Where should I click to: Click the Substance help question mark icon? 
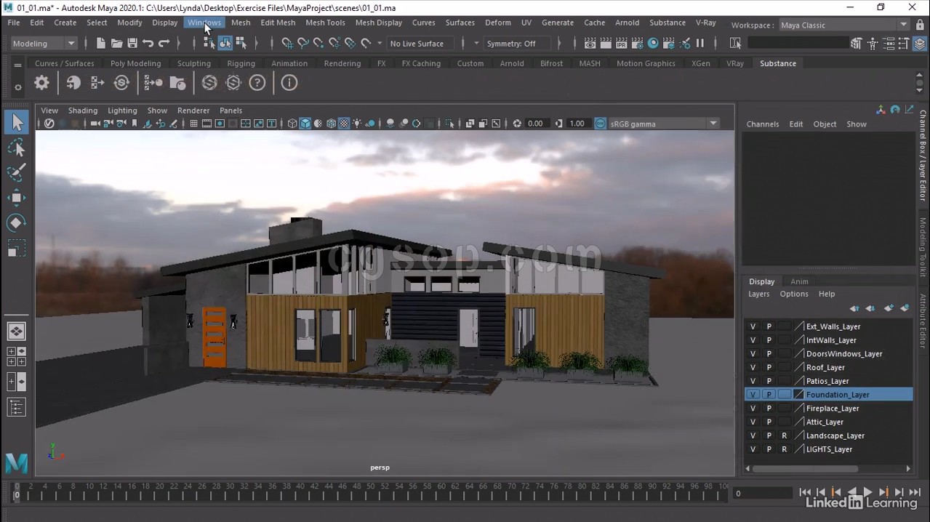(x=257, y=83)
